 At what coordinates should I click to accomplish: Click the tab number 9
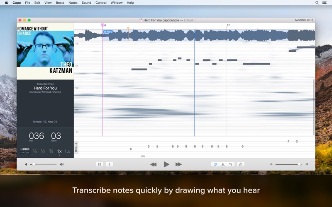click(178, 147)
